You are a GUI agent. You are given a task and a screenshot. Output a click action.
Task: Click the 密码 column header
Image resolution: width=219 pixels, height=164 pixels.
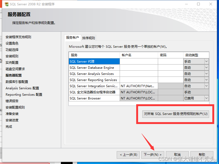[171, 55]
